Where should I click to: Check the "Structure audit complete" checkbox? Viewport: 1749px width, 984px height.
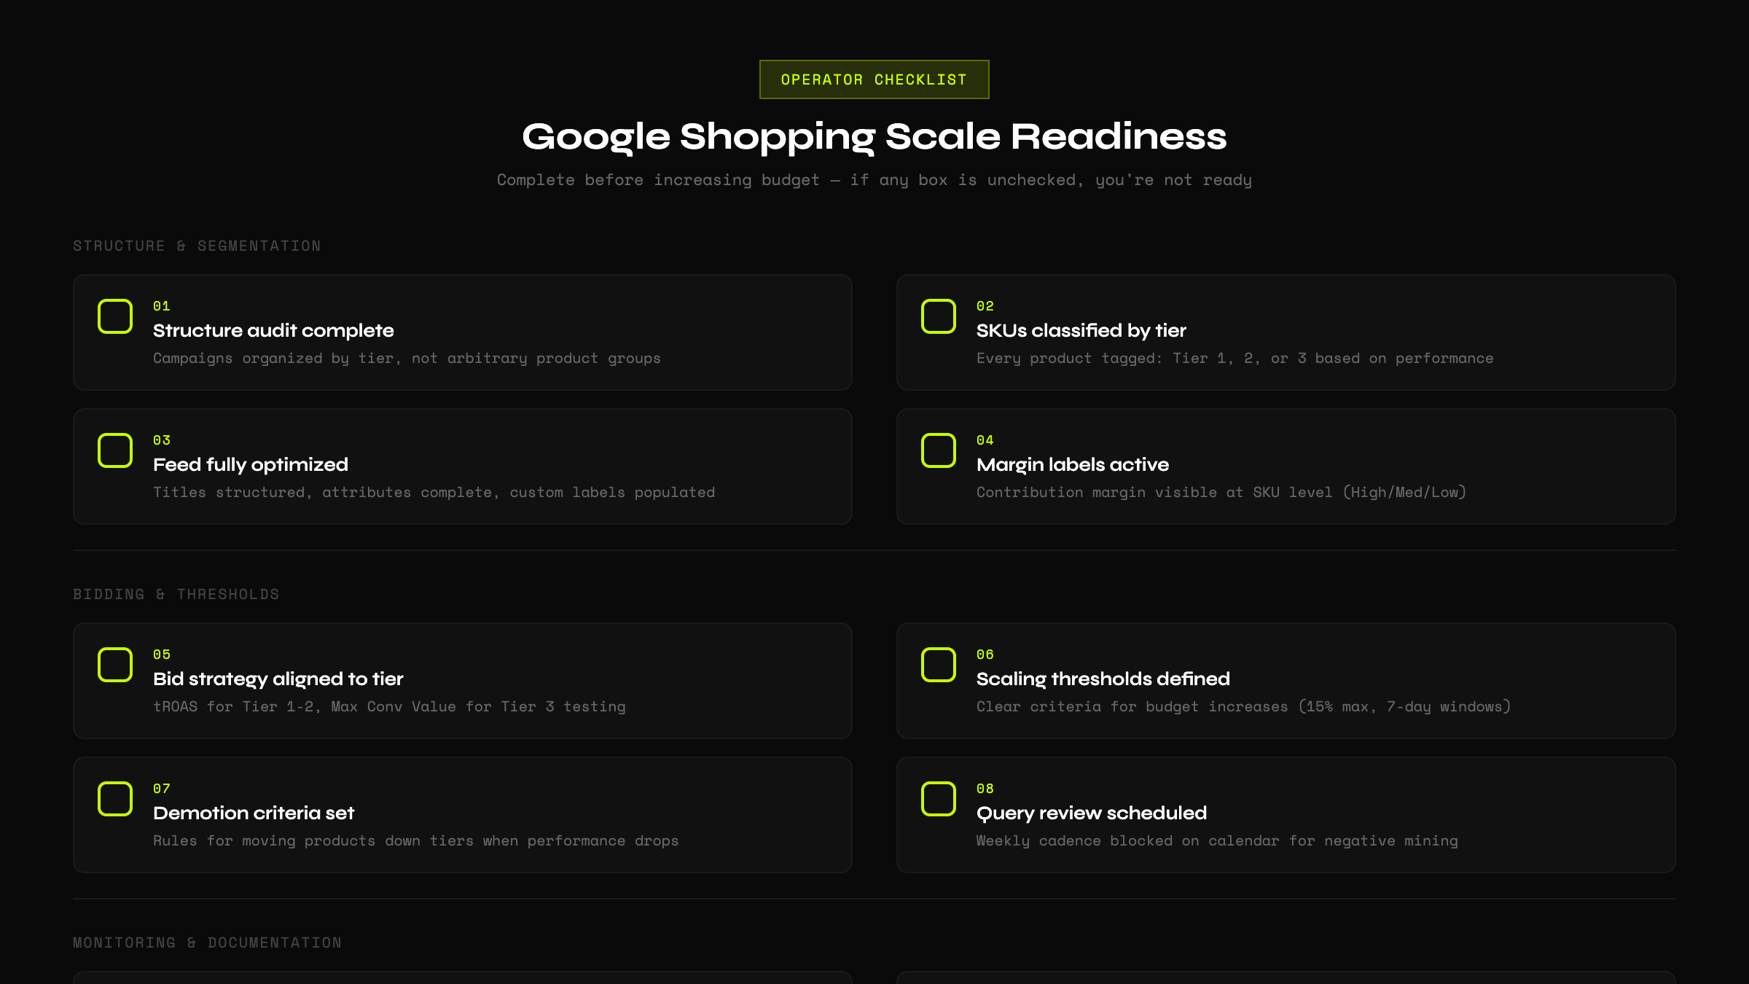tap(114, 316)
